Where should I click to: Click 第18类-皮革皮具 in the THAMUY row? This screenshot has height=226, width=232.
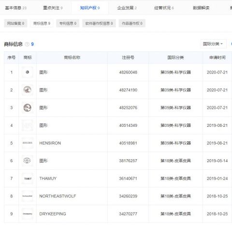click(175, 179)
